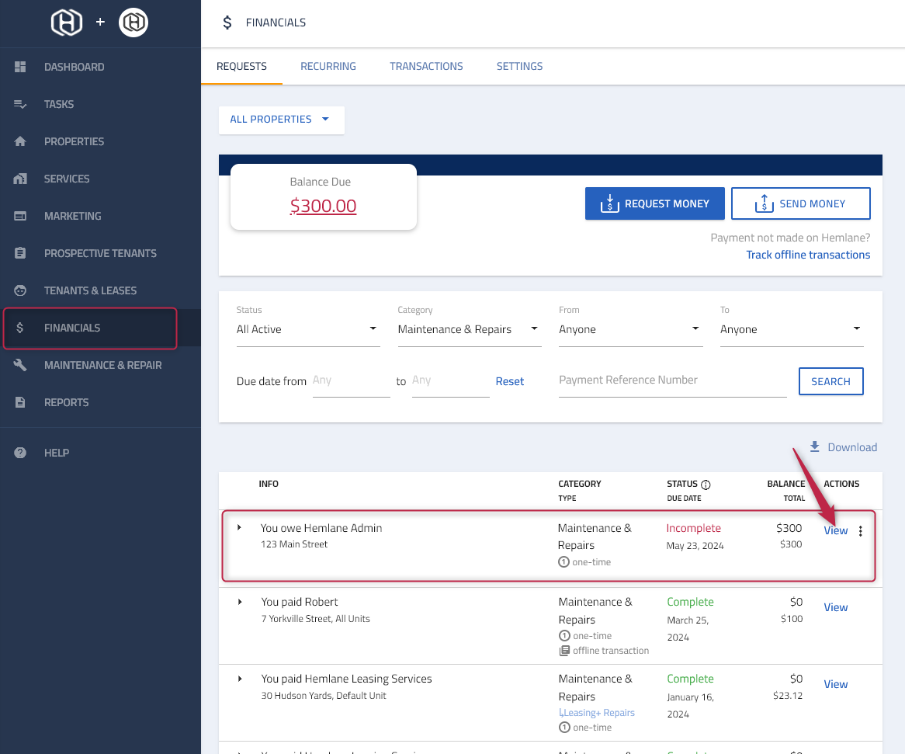Click the Leasing+ Repairs link
Viewport: 905px width, 754px height.
click(x=597, y=713)
